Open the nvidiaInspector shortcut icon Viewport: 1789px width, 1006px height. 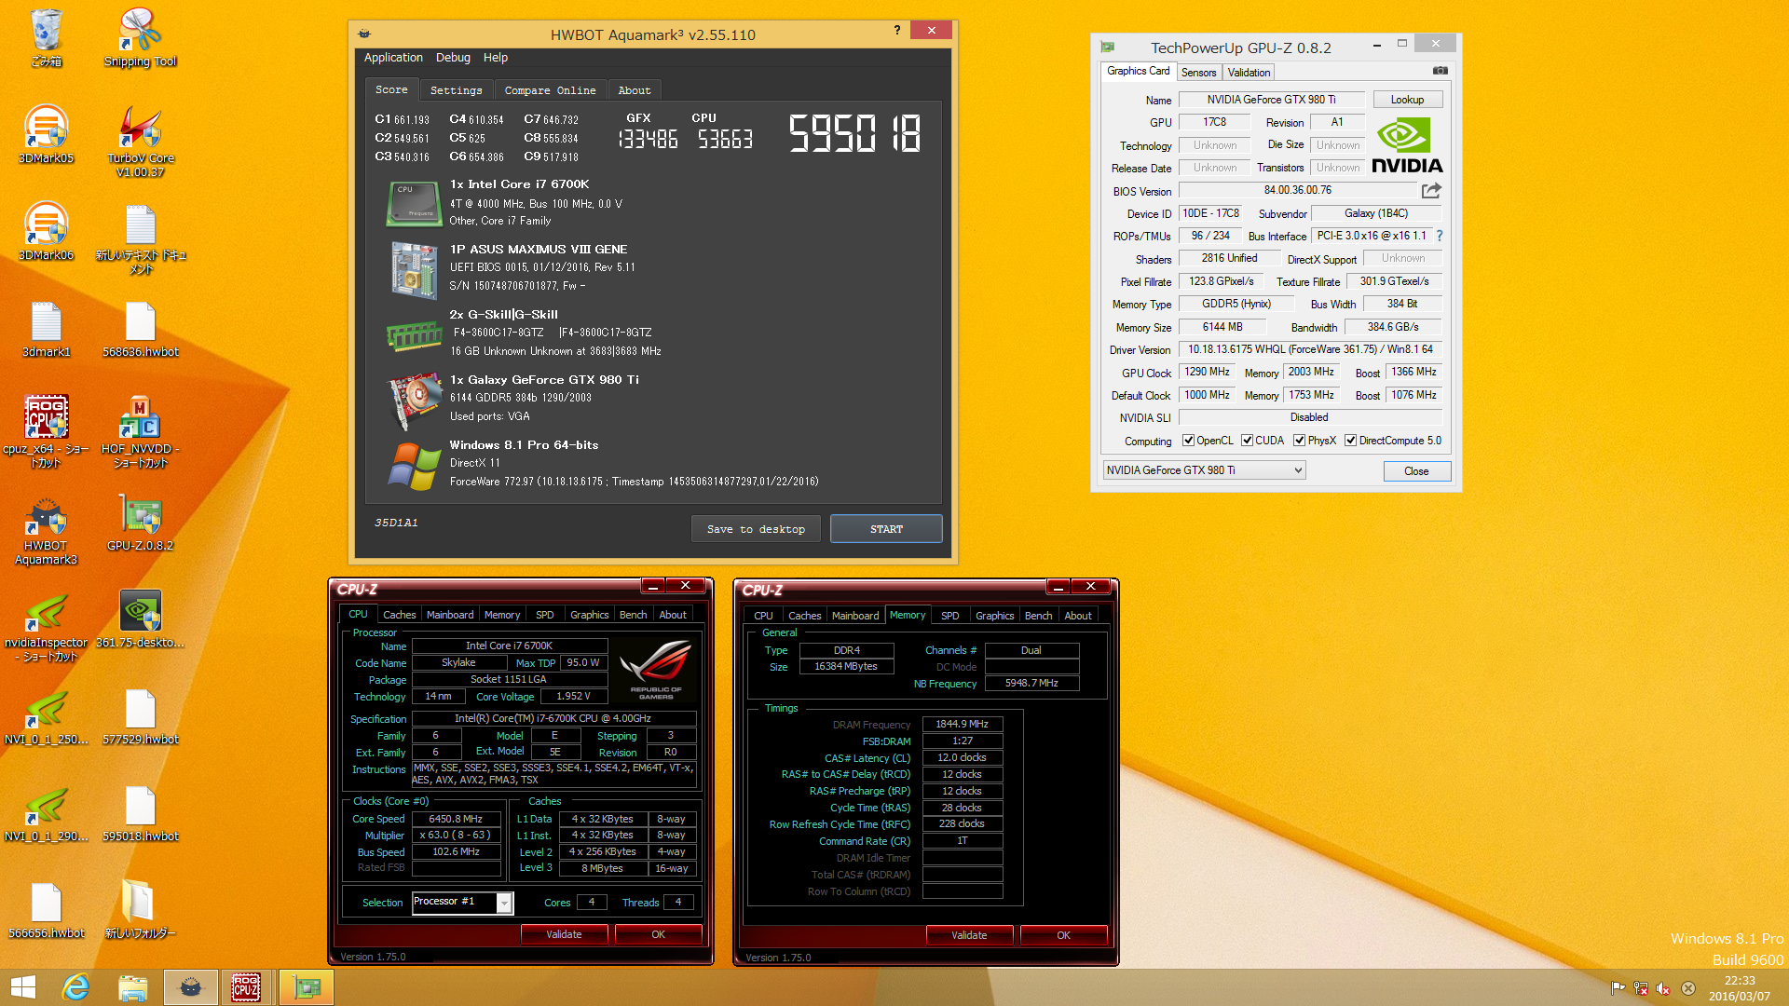click(x=46, y=626)
